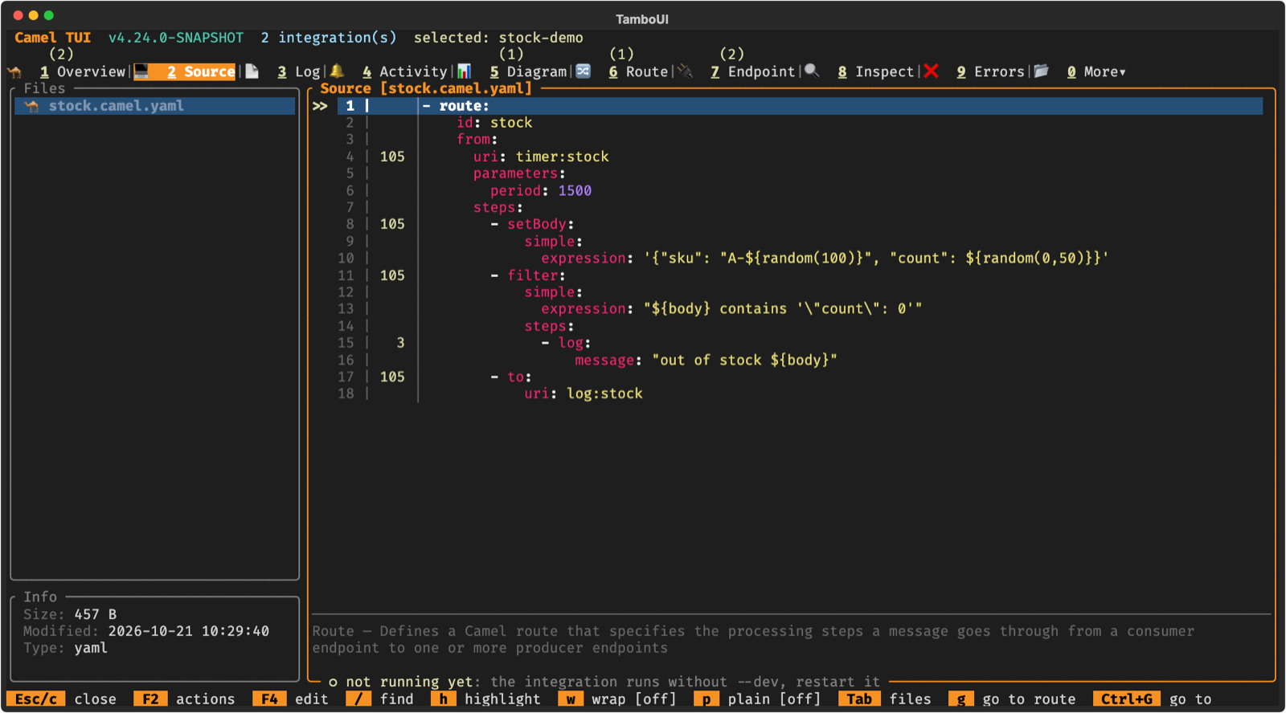Click the bar chart icon before Diagram
Viewport: 1286px width, 713px height.
[x=464, y=71]
